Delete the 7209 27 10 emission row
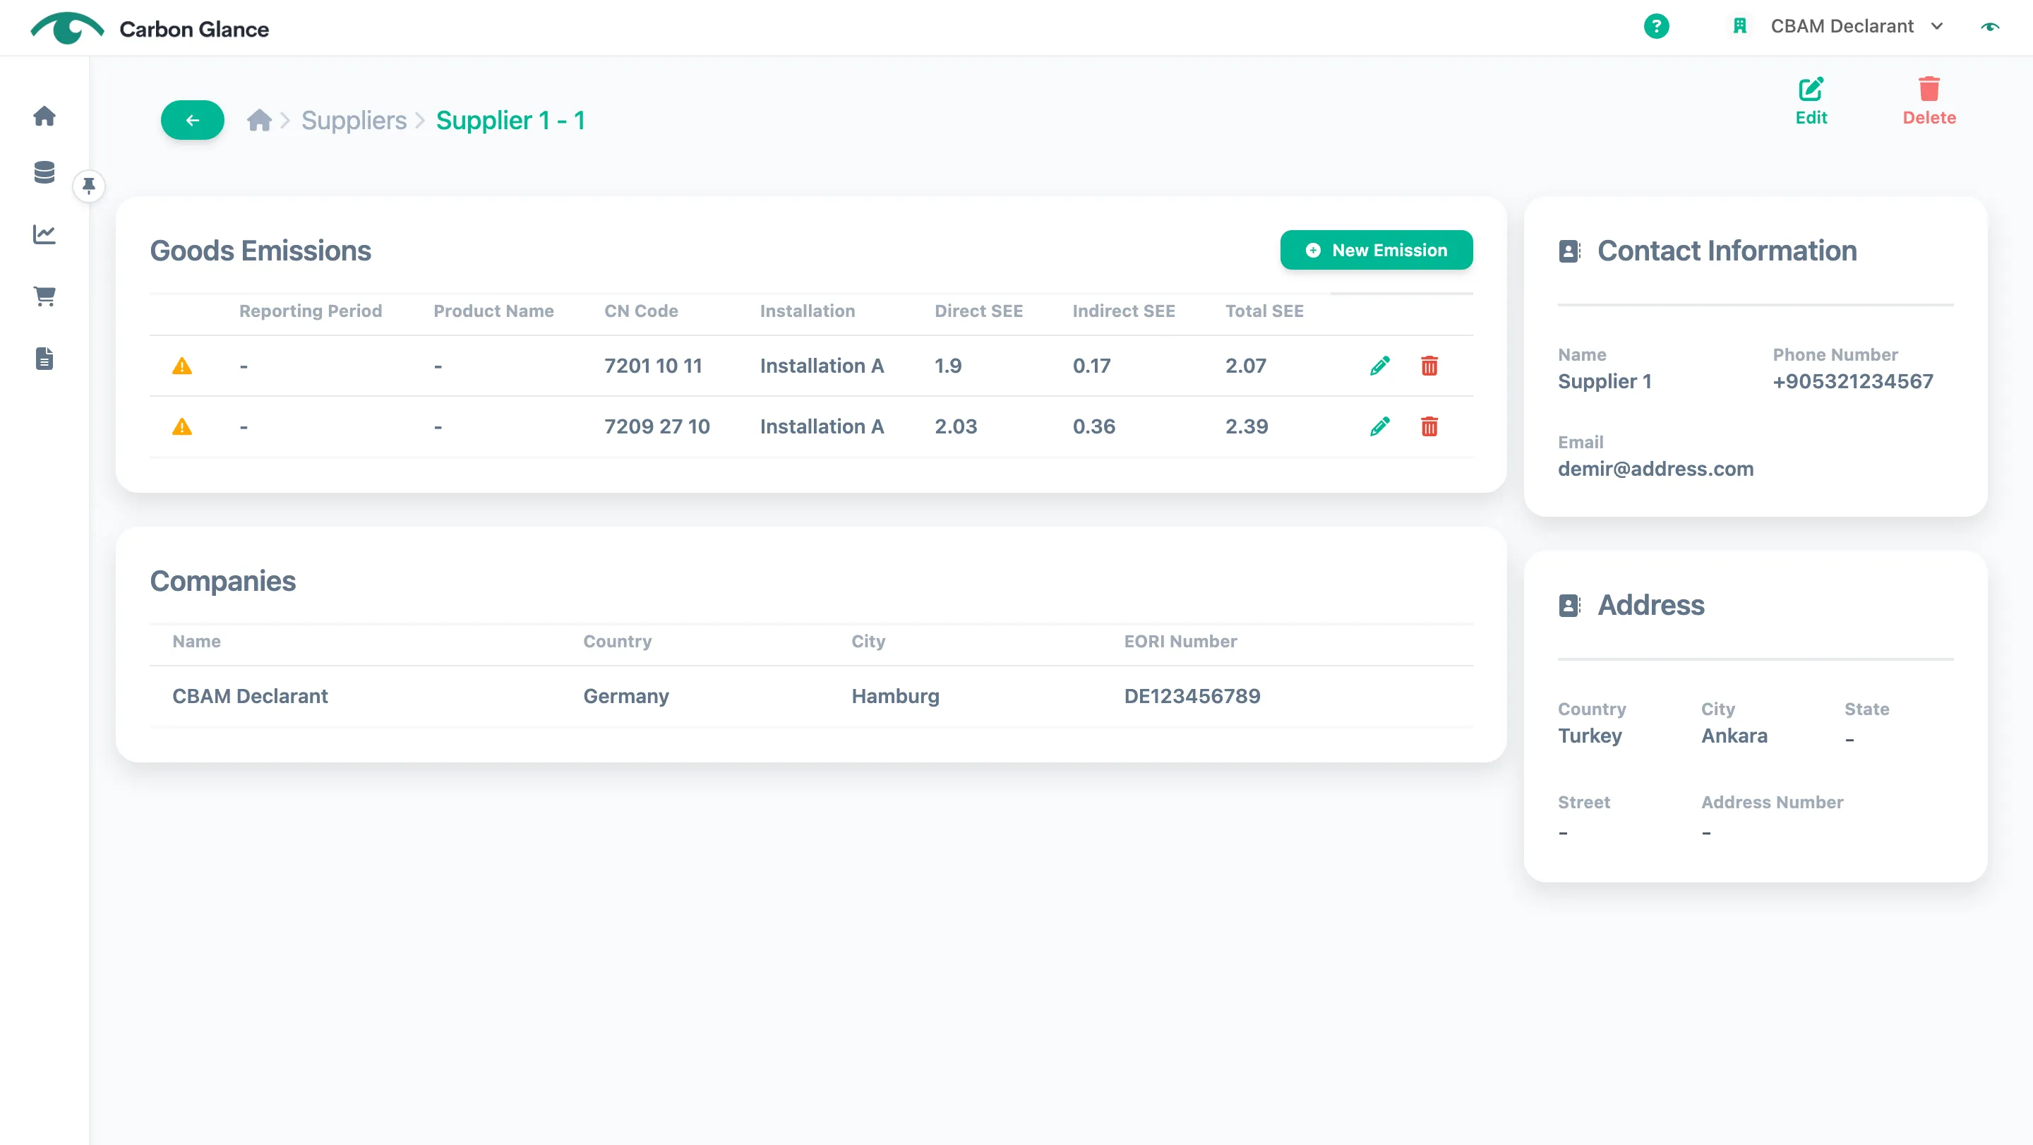The image size is (2033, 1145). (x=1429, y=427)
